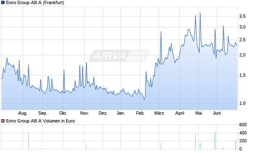Click the tall green volume bar just before Juni
The height and width of the screenshot is (153, 255).
pyautogui.click(x=215, y=141)
